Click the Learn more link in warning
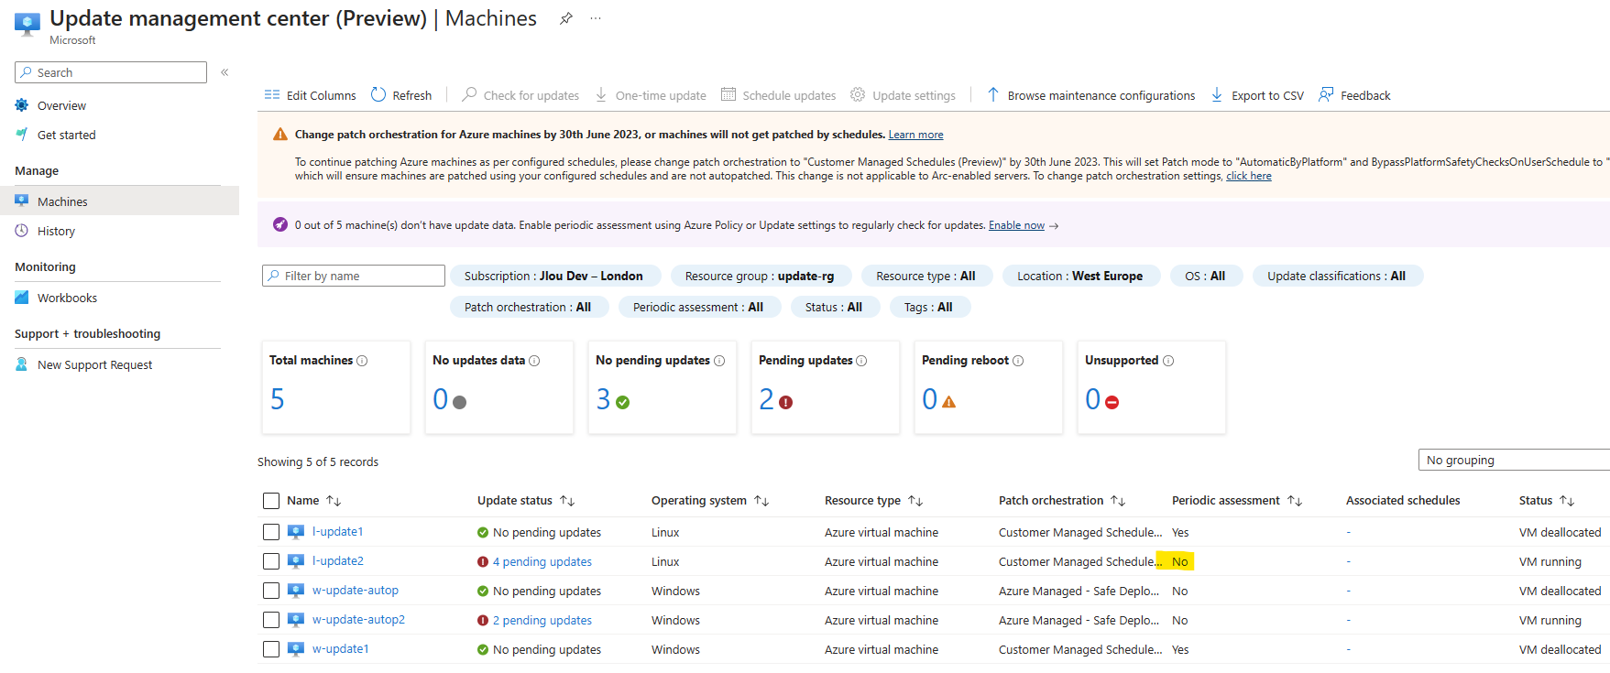 click(x=915, y=135)
